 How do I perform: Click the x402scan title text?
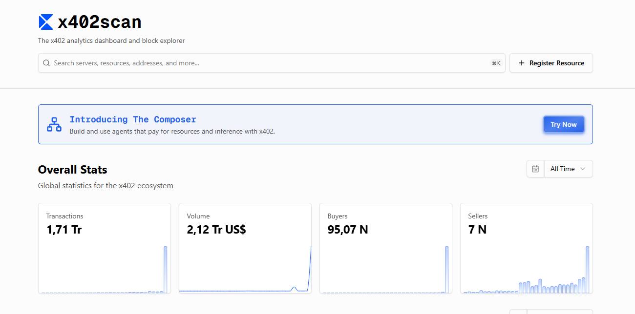(x=99, y=22)
